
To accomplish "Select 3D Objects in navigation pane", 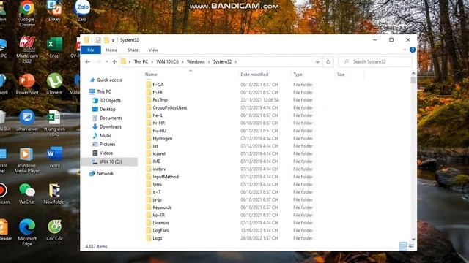I will [x=110, y=101].
